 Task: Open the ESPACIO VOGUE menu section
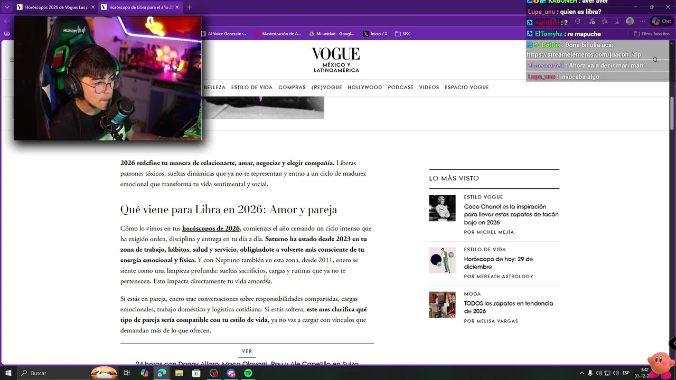click(x=467, y=88)
